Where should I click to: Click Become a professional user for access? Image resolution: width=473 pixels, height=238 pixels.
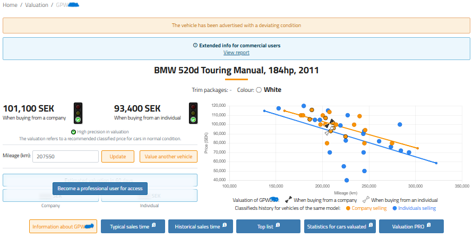click(x=100, y=188)
